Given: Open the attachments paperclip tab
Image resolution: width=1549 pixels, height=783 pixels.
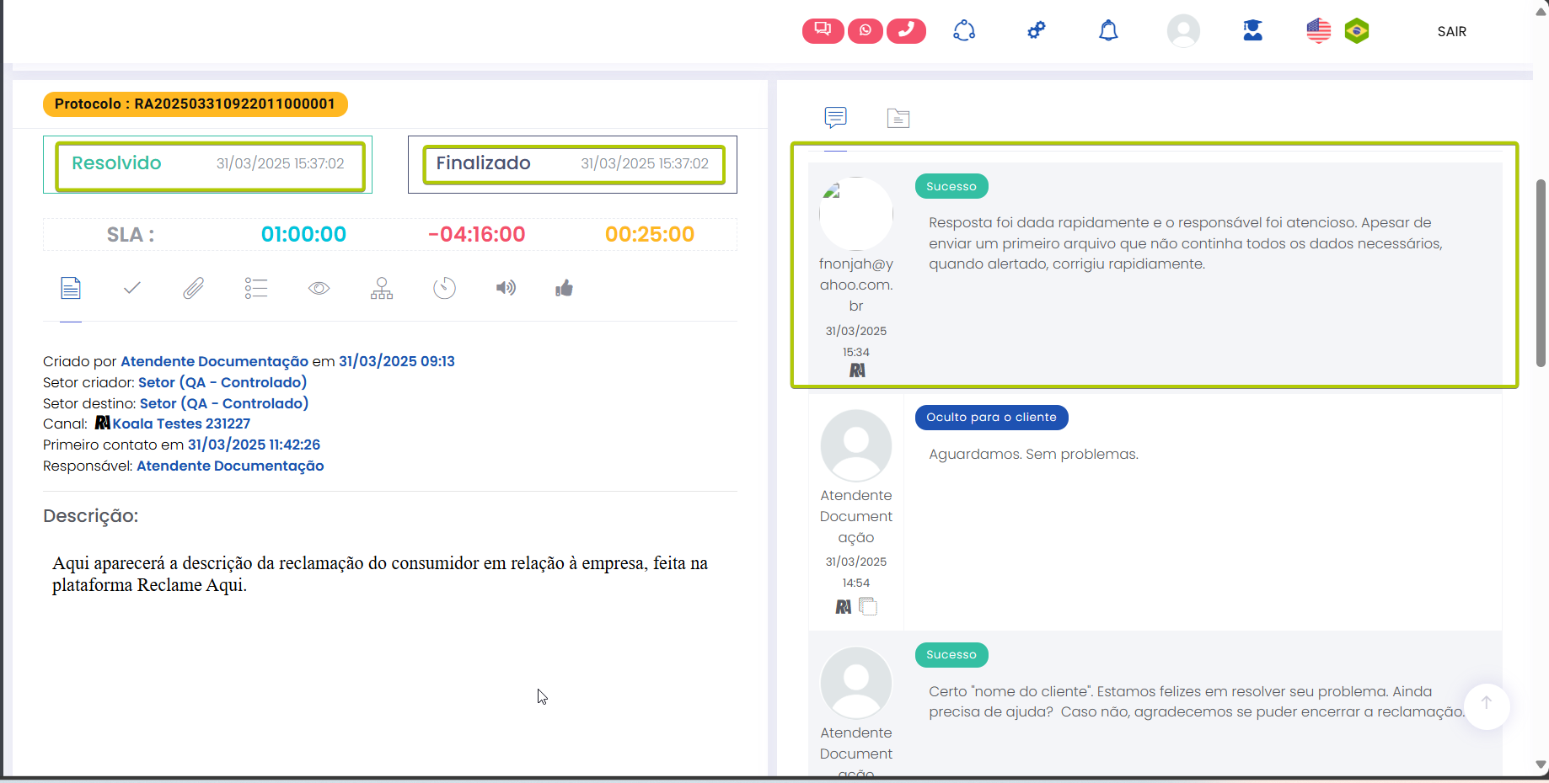Looking at the screenshot, I should (x=194, y=289).
